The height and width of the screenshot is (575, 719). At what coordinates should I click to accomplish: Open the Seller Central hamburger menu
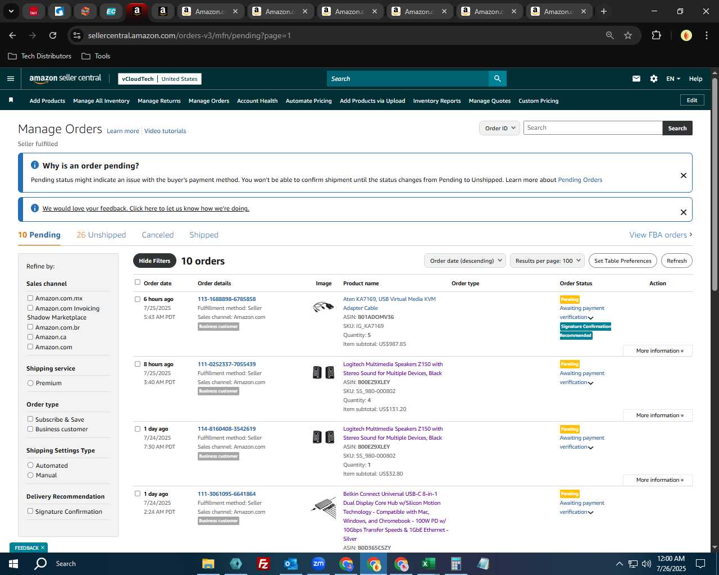tap(11, 79)
